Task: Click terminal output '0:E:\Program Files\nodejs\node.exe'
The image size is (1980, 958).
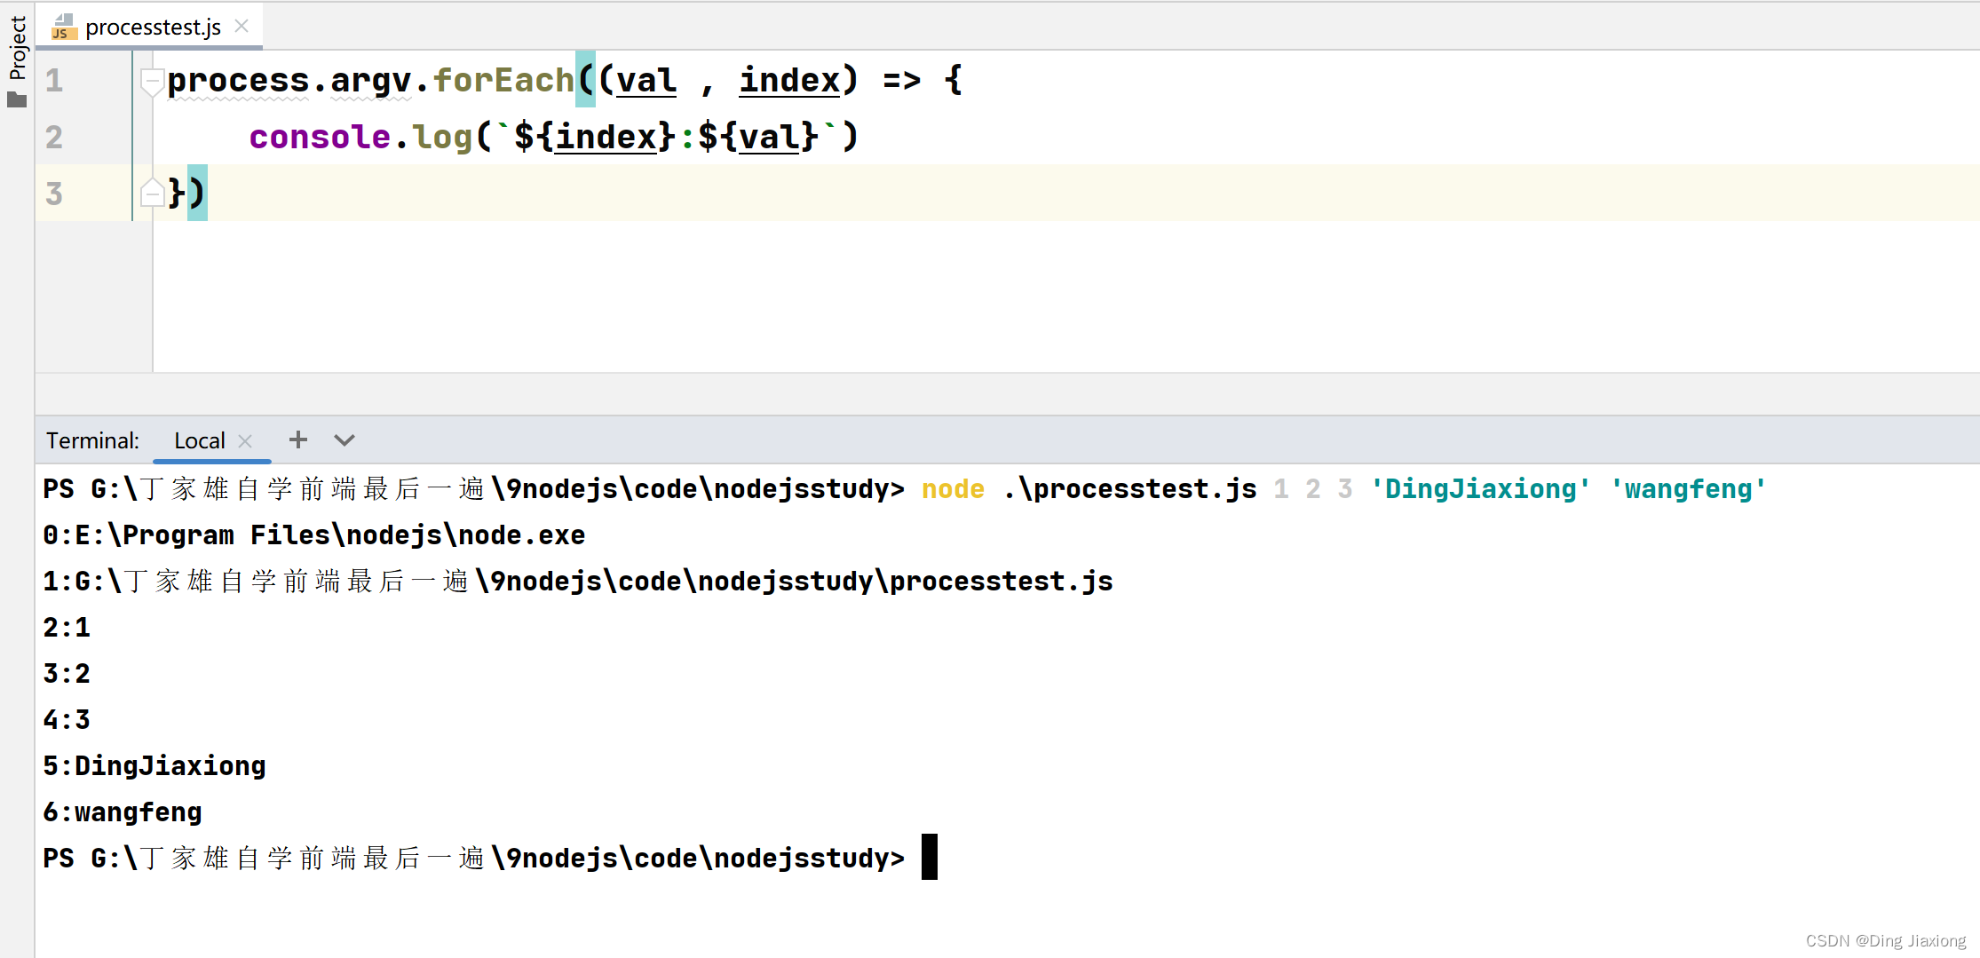Action: pyautogui.click(x=314, y=535)
